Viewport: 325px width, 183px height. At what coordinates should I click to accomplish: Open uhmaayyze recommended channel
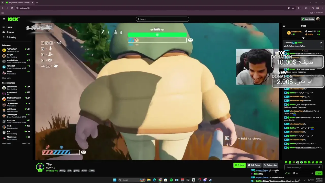coord(16,116)
